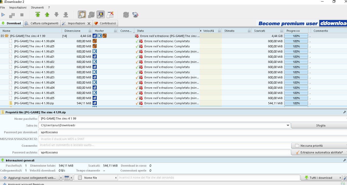Click the Become premium user banner
The height and width of the screenshot is (185, 347).
(302, 23)
